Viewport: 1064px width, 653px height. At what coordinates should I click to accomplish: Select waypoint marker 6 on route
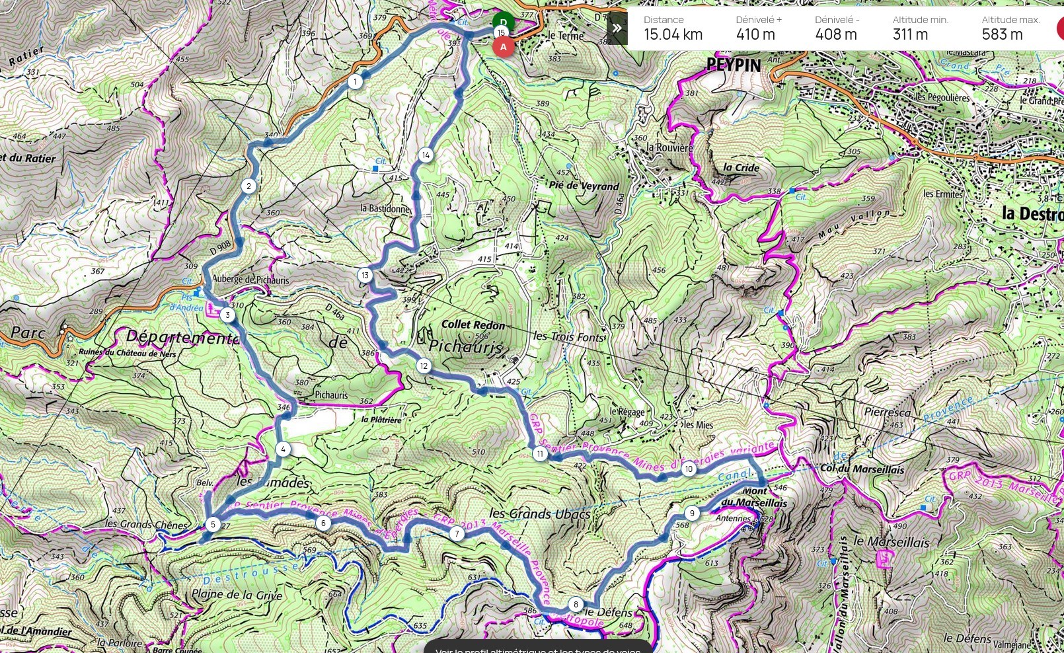(323, 523)
